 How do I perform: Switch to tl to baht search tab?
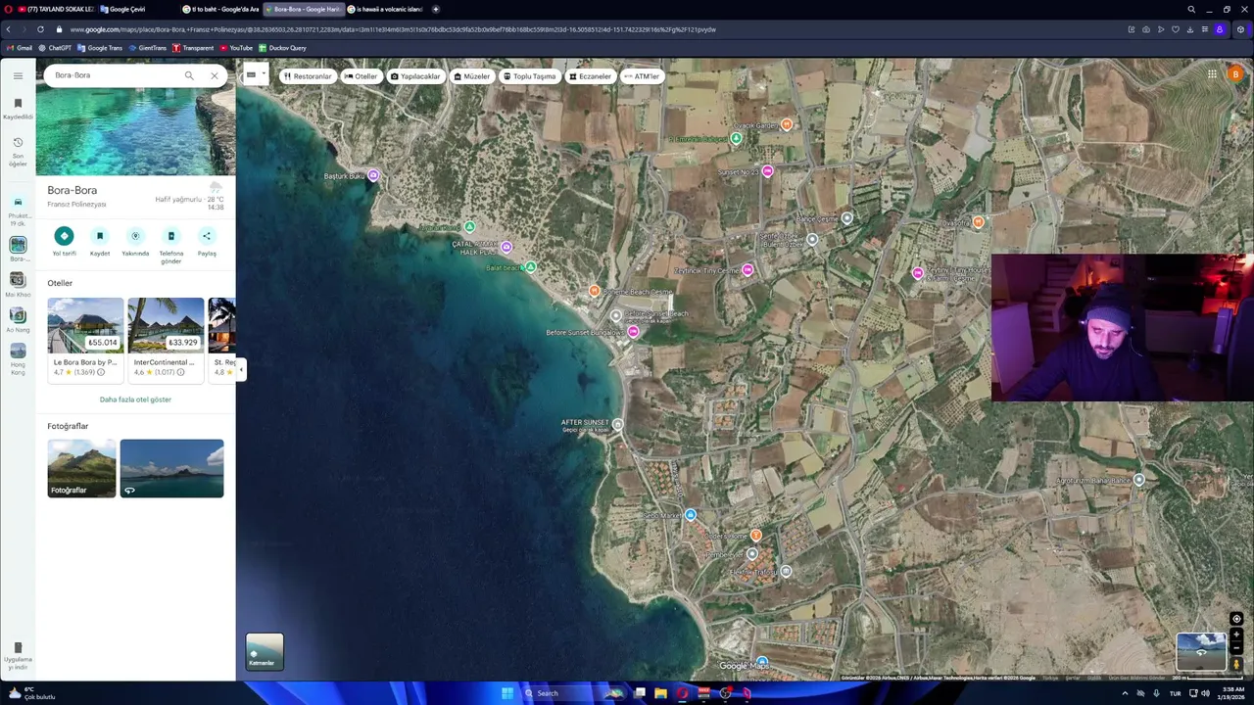(x=219, y=9)
